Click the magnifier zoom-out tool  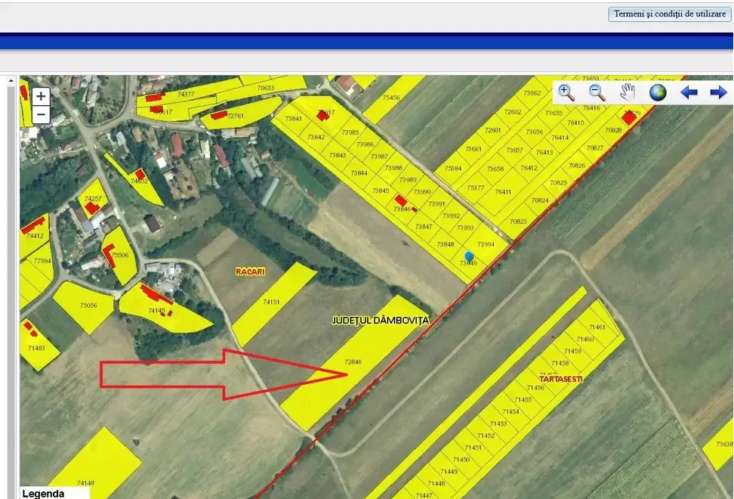(x=597, y=92)
